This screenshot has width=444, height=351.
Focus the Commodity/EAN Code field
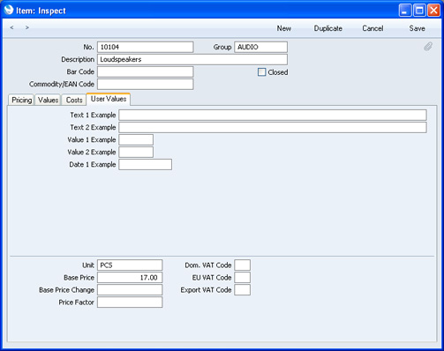click(x=146, y=84)
